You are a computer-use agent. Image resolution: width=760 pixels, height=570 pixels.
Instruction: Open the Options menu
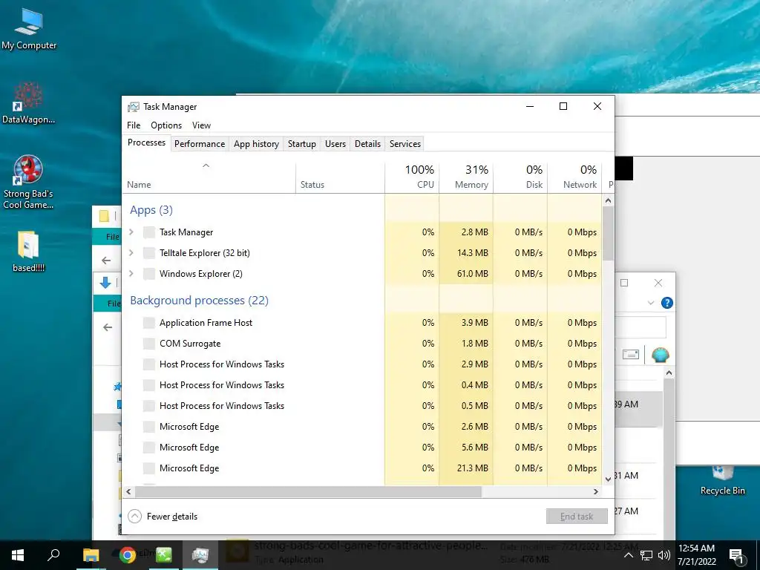point(166,125)
